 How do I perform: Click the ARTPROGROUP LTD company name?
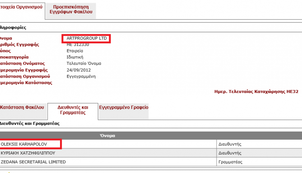click(x=87, y=38)
